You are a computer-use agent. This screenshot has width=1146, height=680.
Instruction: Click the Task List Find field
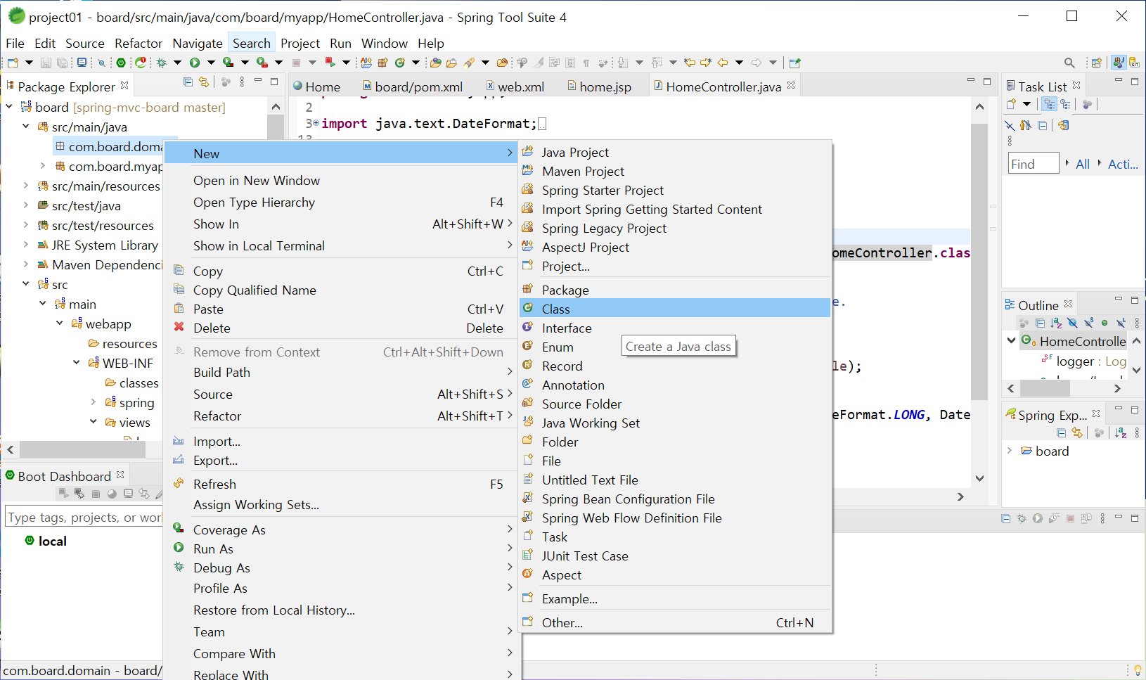pos(1034,163)
